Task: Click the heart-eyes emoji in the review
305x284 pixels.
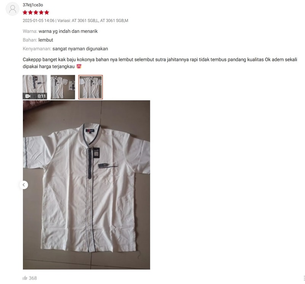Action: point(79,66)
